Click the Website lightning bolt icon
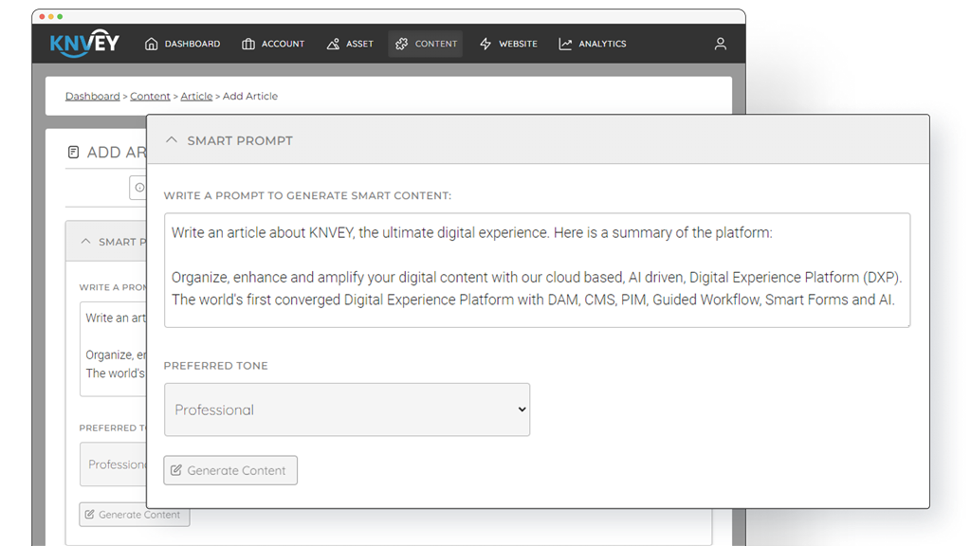The width and height of the screenshot is (971, 546). click(x=485, y=44)
